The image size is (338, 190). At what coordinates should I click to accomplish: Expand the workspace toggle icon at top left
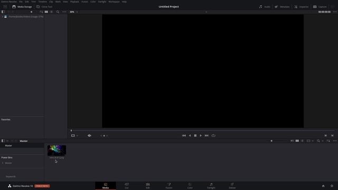pyautogui.click(x=5, y=7)
